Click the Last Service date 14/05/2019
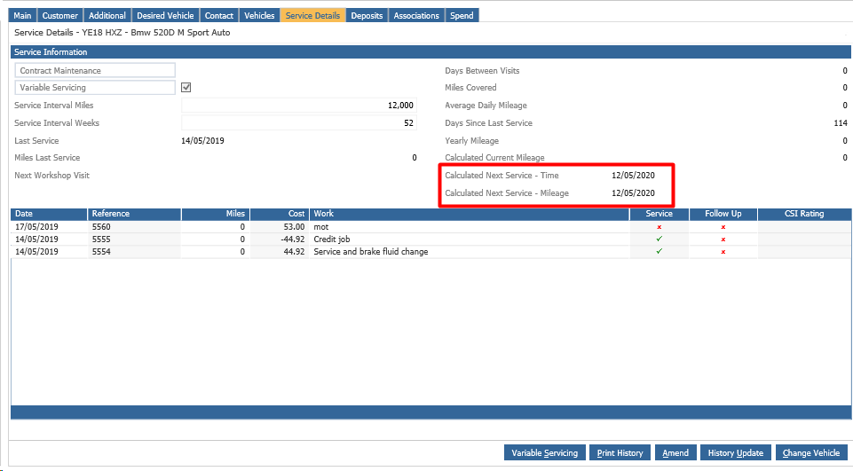This screenshot has height=471, width=853. tap(202, 140)
